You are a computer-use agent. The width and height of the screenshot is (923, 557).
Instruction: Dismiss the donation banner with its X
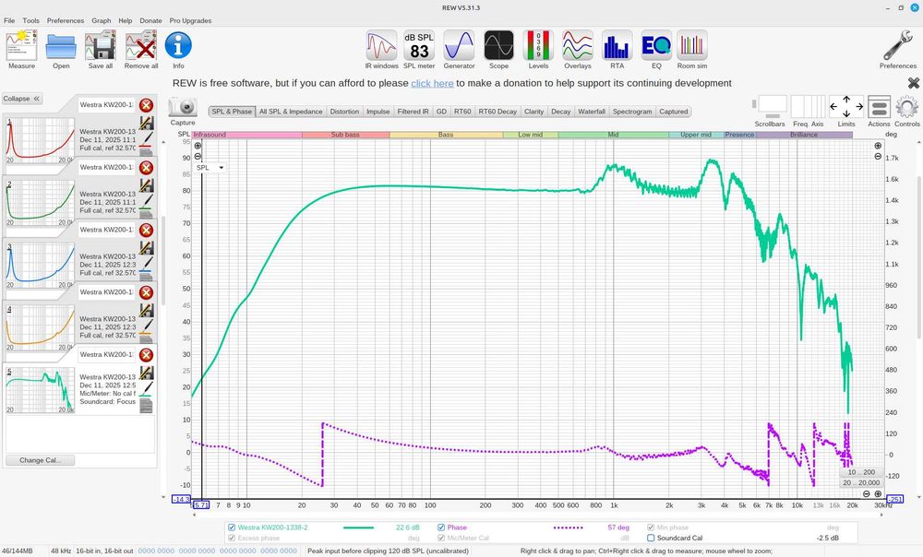click(913, 83)
